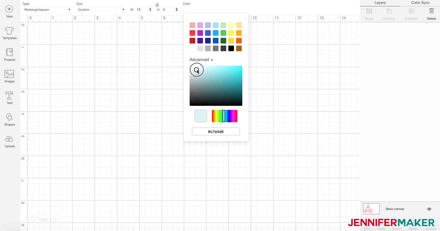Pick the medium gray swatch

point(216,48)
